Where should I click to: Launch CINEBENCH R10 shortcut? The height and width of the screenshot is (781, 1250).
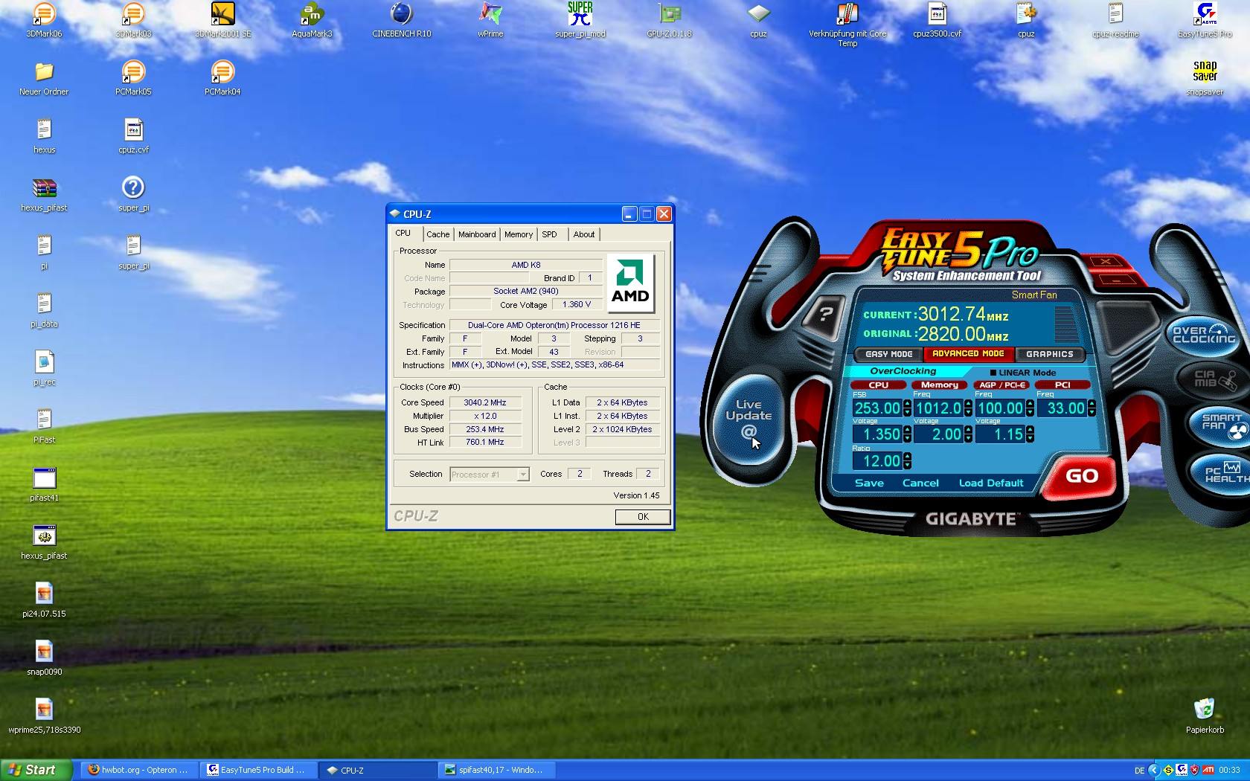[x=401, y=20]
